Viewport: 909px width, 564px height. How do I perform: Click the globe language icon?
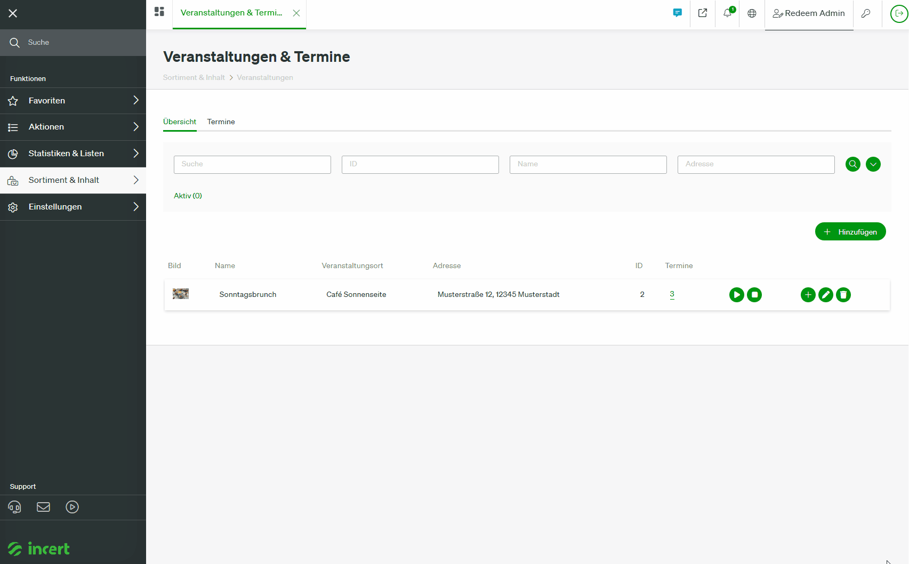(752, 13)
